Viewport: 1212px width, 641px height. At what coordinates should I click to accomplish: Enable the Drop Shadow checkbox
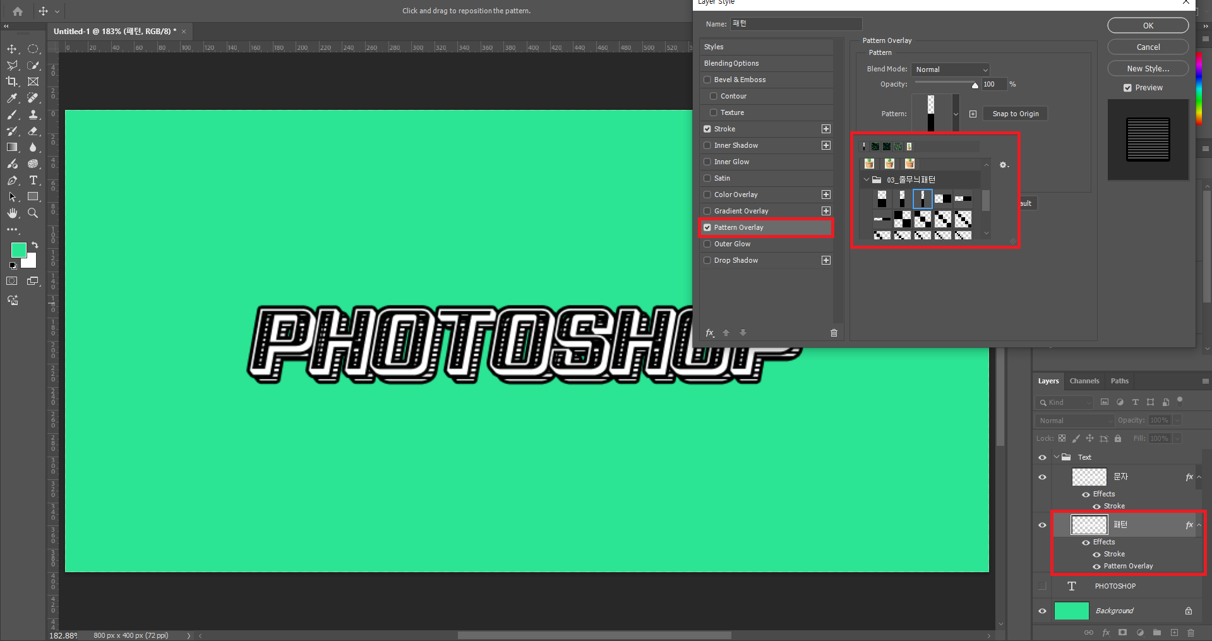tap(707, 260)
